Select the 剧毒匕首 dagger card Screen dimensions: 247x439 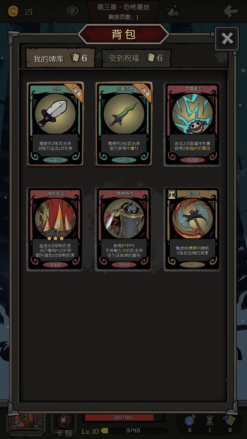pos(123,124)
